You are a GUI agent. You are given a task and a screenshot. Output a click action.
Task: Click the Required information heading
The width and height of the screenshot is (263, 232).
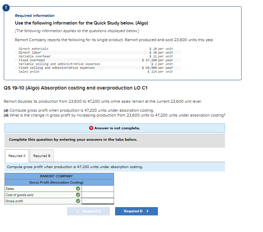35,16
